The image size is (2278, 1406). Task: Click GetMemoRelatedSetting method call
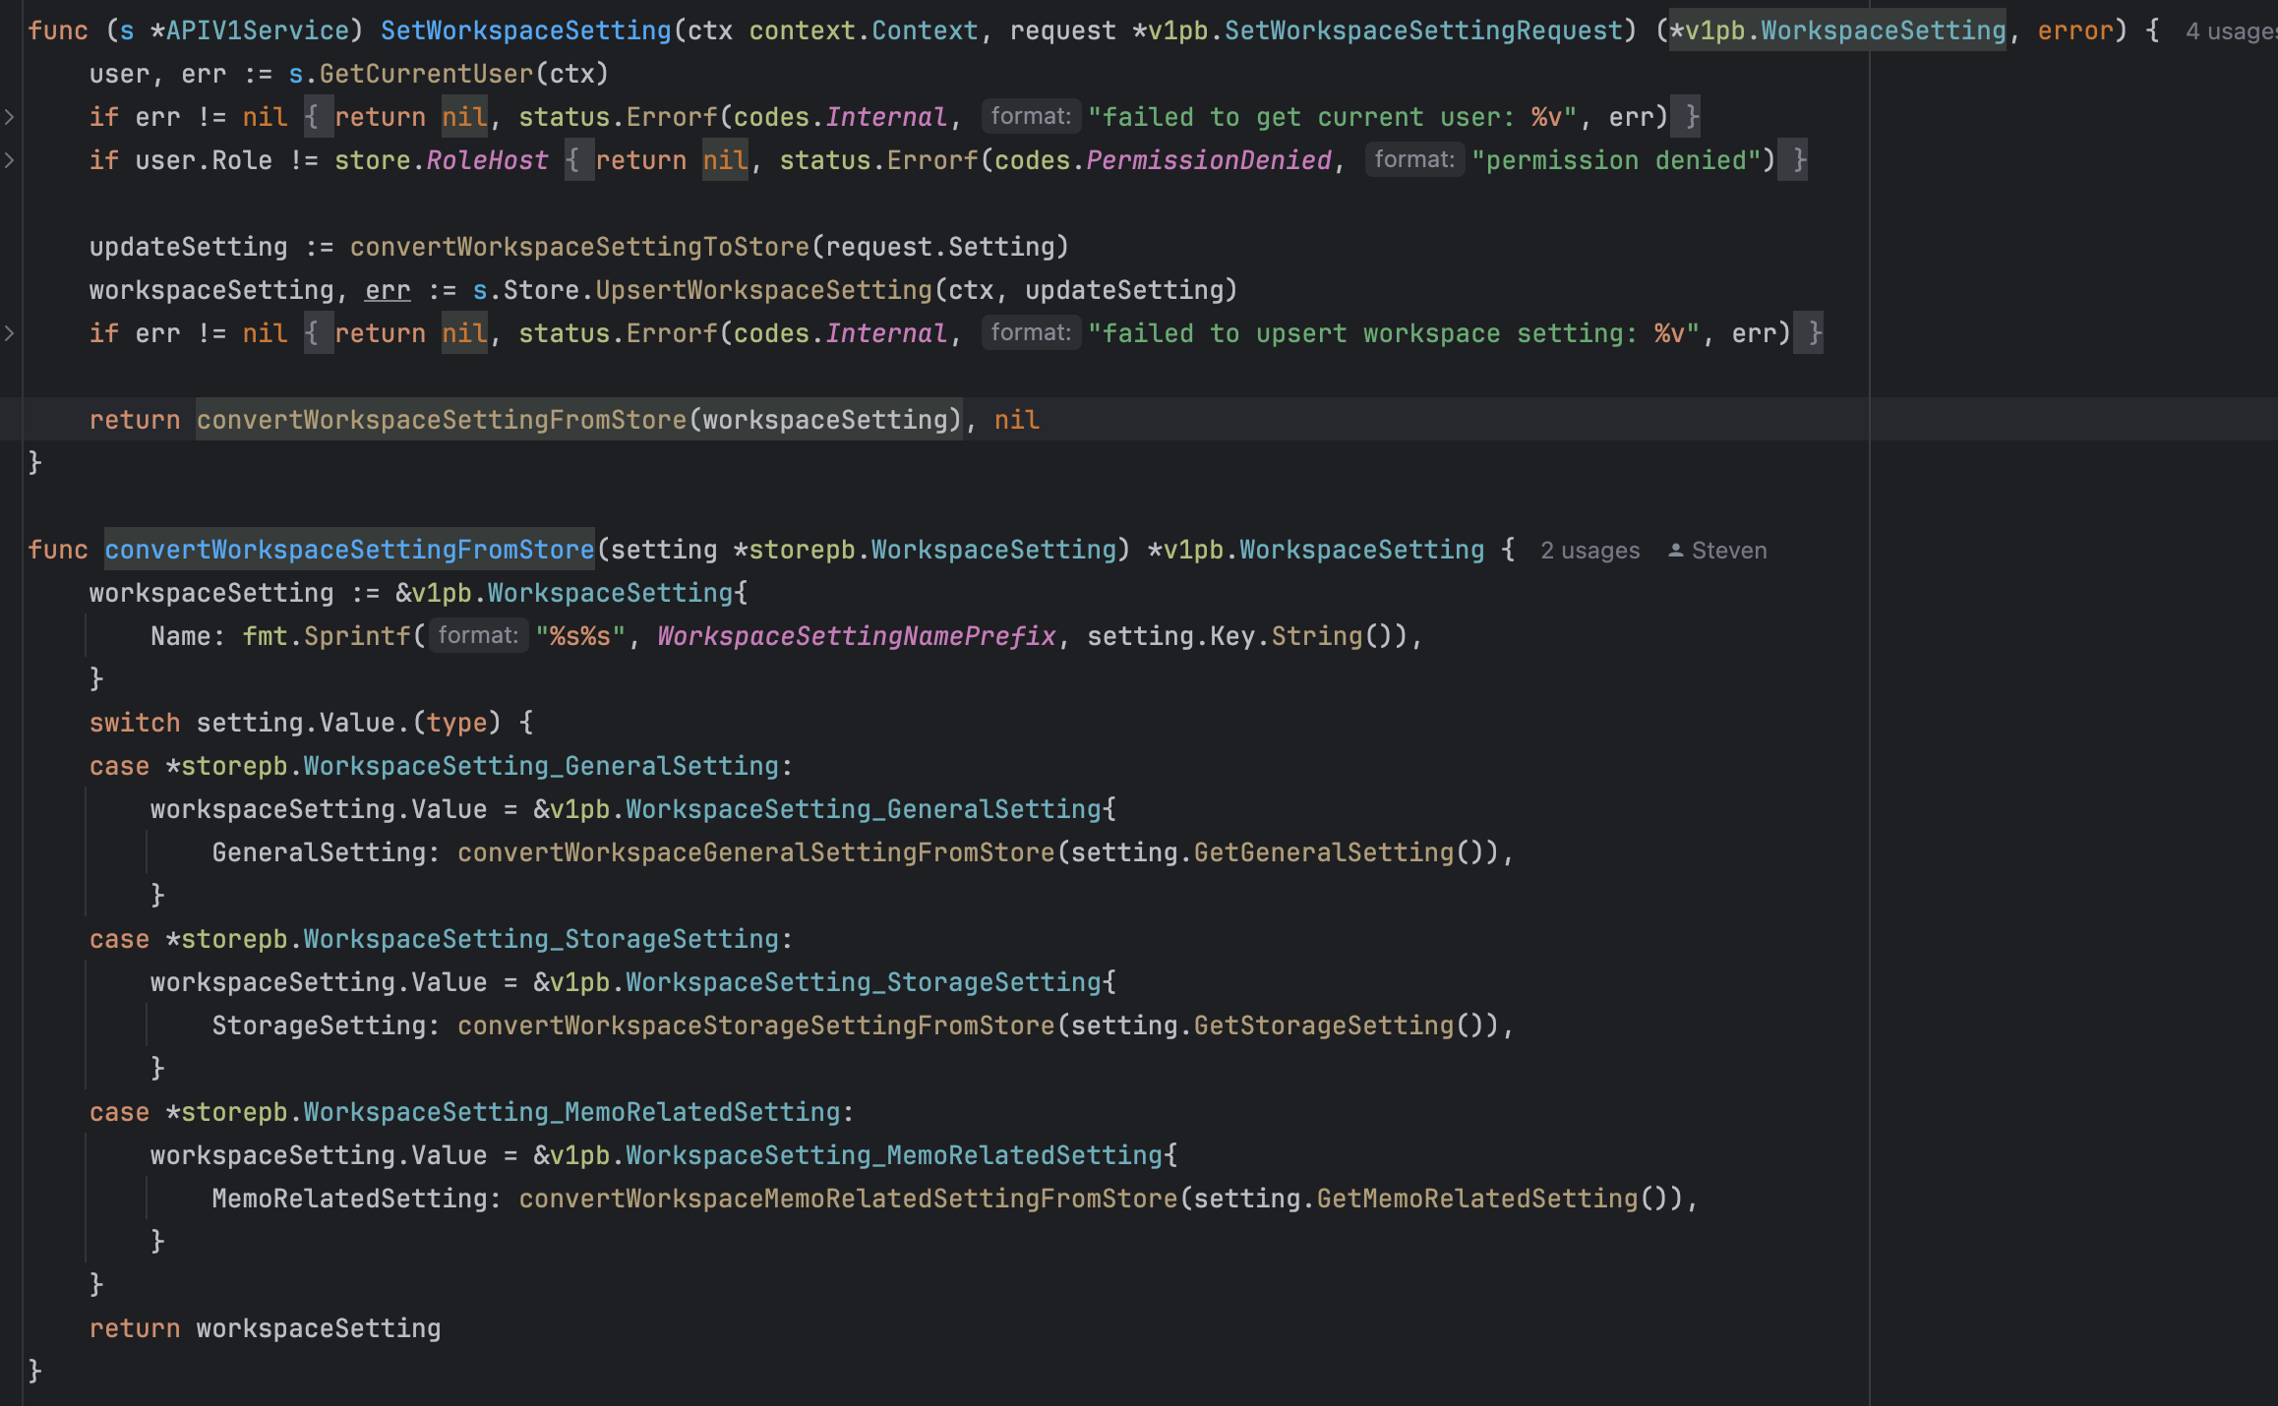[1477, 1199]
